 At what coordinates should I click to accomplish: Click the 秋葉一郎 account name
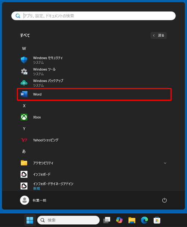click(39, 200)
